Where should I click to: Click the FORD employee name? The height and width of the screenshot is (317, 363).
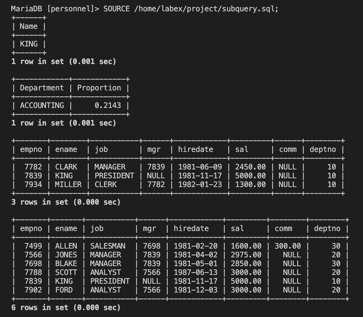click(64, 290)
